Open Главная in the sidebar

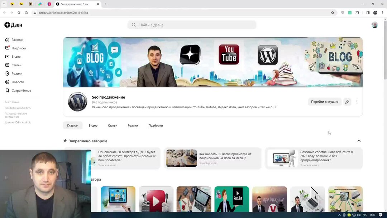pos(14,39)
